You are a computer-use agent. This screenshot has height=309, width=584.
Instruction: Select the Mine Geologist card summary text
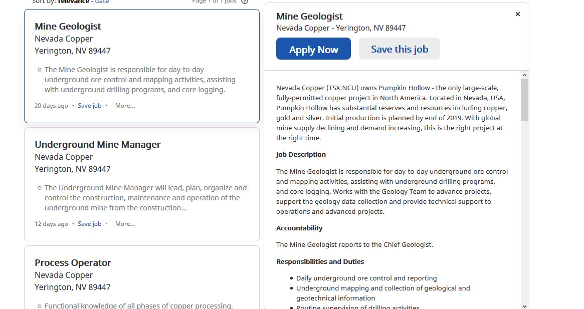tap(140, 80)
